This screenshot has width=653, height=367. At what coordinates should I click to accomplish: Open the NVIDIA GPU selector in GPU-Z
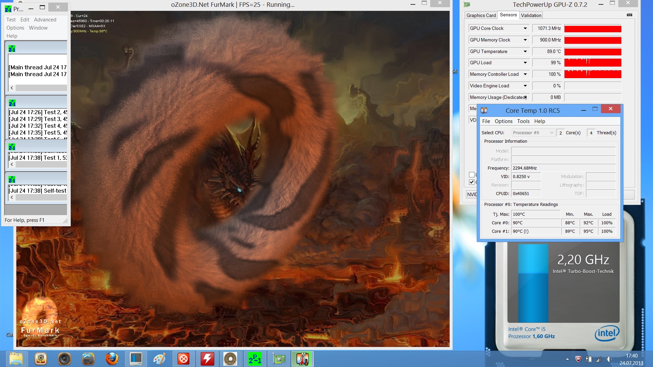(472, 194)
